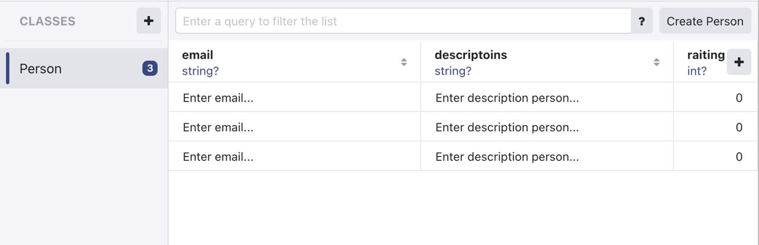The image size is (759, 245).
Task: Click the Person count badge
Action: click(150, 69)
